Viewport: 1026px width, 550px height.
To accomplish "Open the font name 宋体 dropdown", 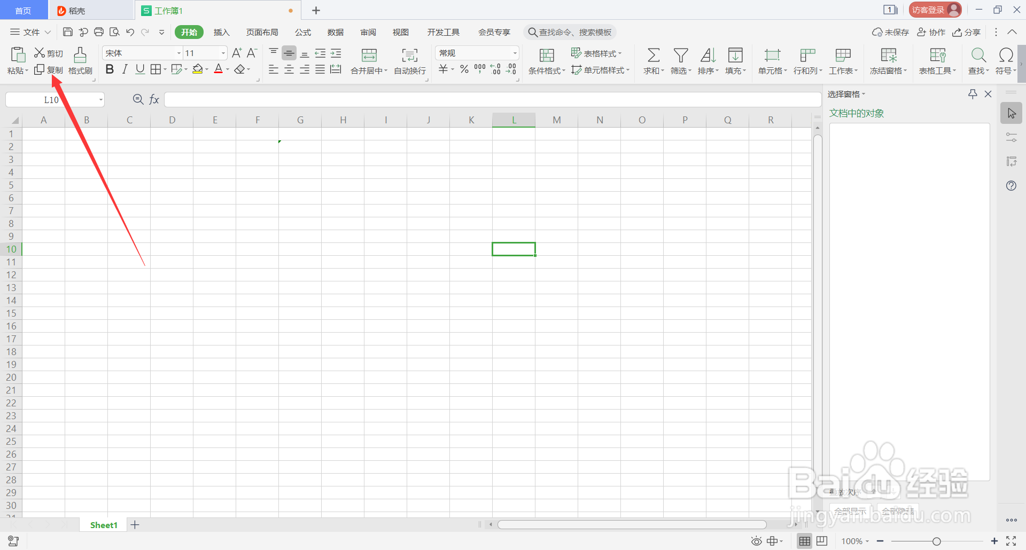I will 179,53.
